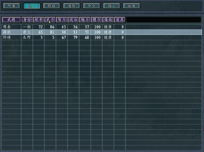Choose officer 許靖 from the list
Screen dimensions: 204x152
pyautogui.click(x=7, y=38)
